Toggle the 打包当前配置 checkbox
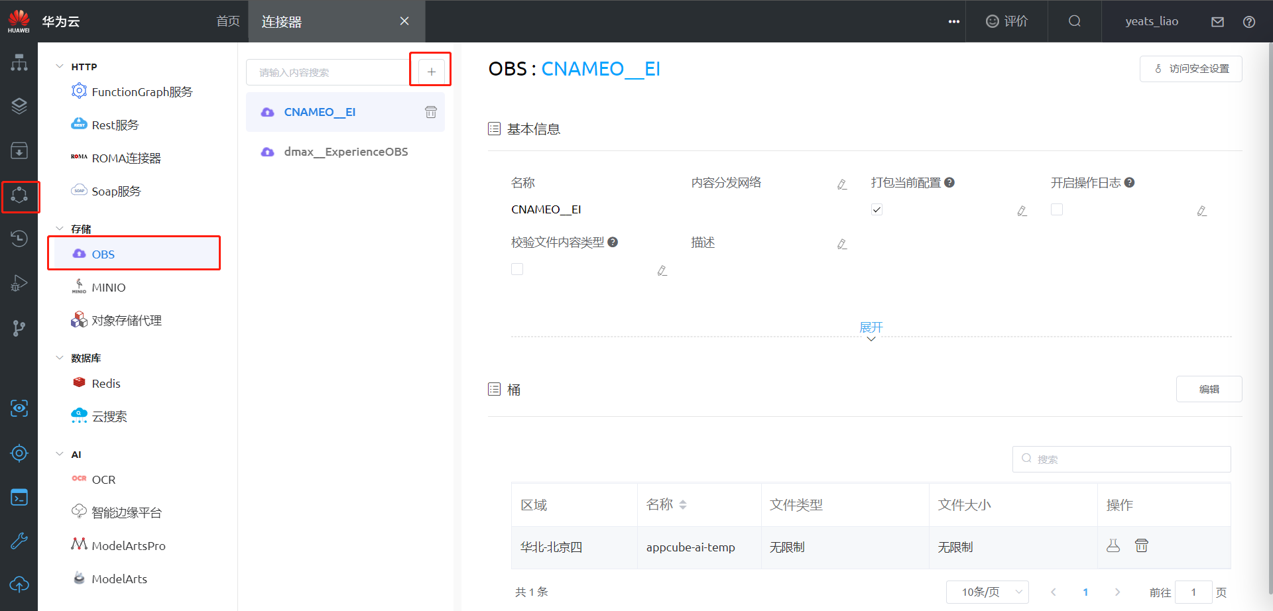Viewport: 1273px width, 611px height. (877, 209)
